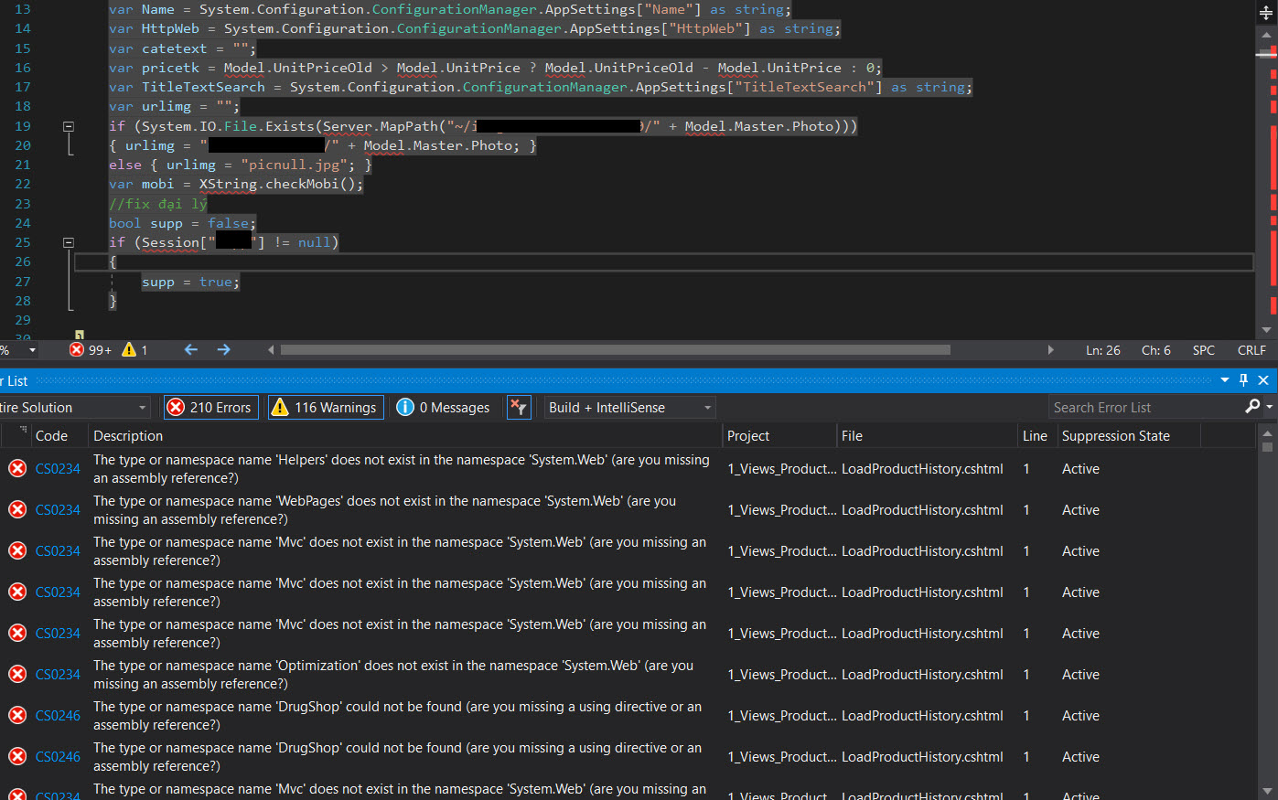The width and height of the screenshot is (1278, 800).
Task: Click the search magnifier in Error List
Action: click(1252, 407)
